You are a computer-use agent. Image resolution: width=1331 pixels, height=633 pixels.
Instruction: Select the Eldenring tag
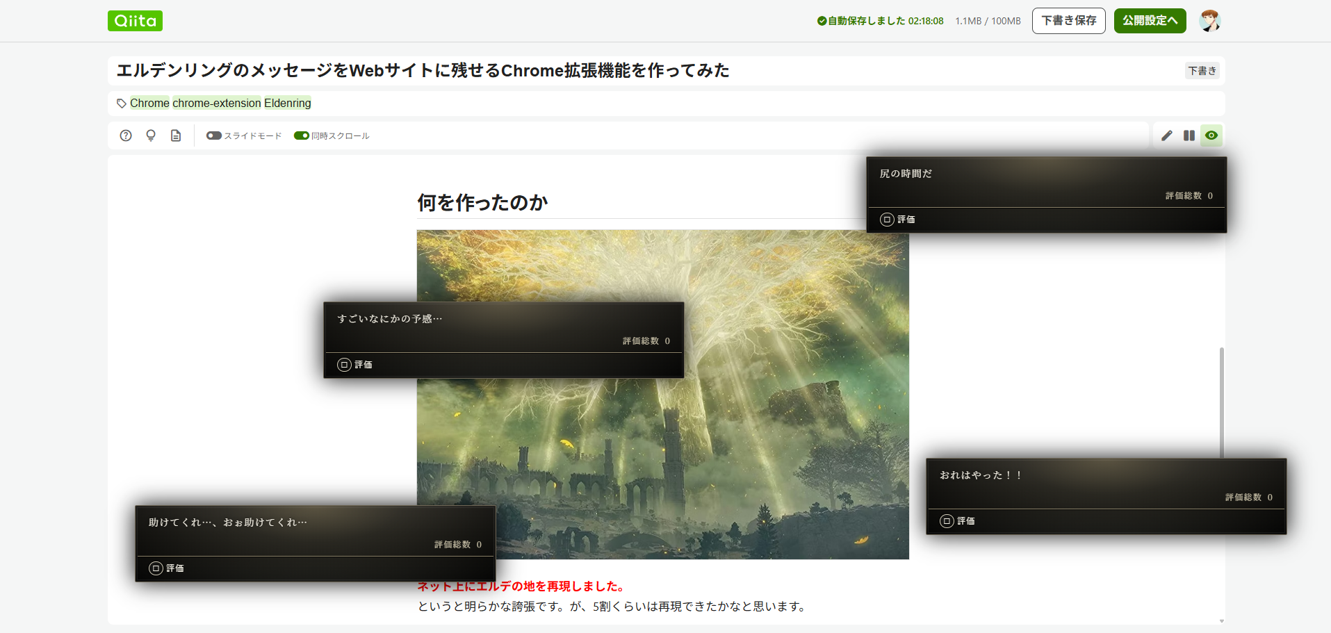[288, 103]
